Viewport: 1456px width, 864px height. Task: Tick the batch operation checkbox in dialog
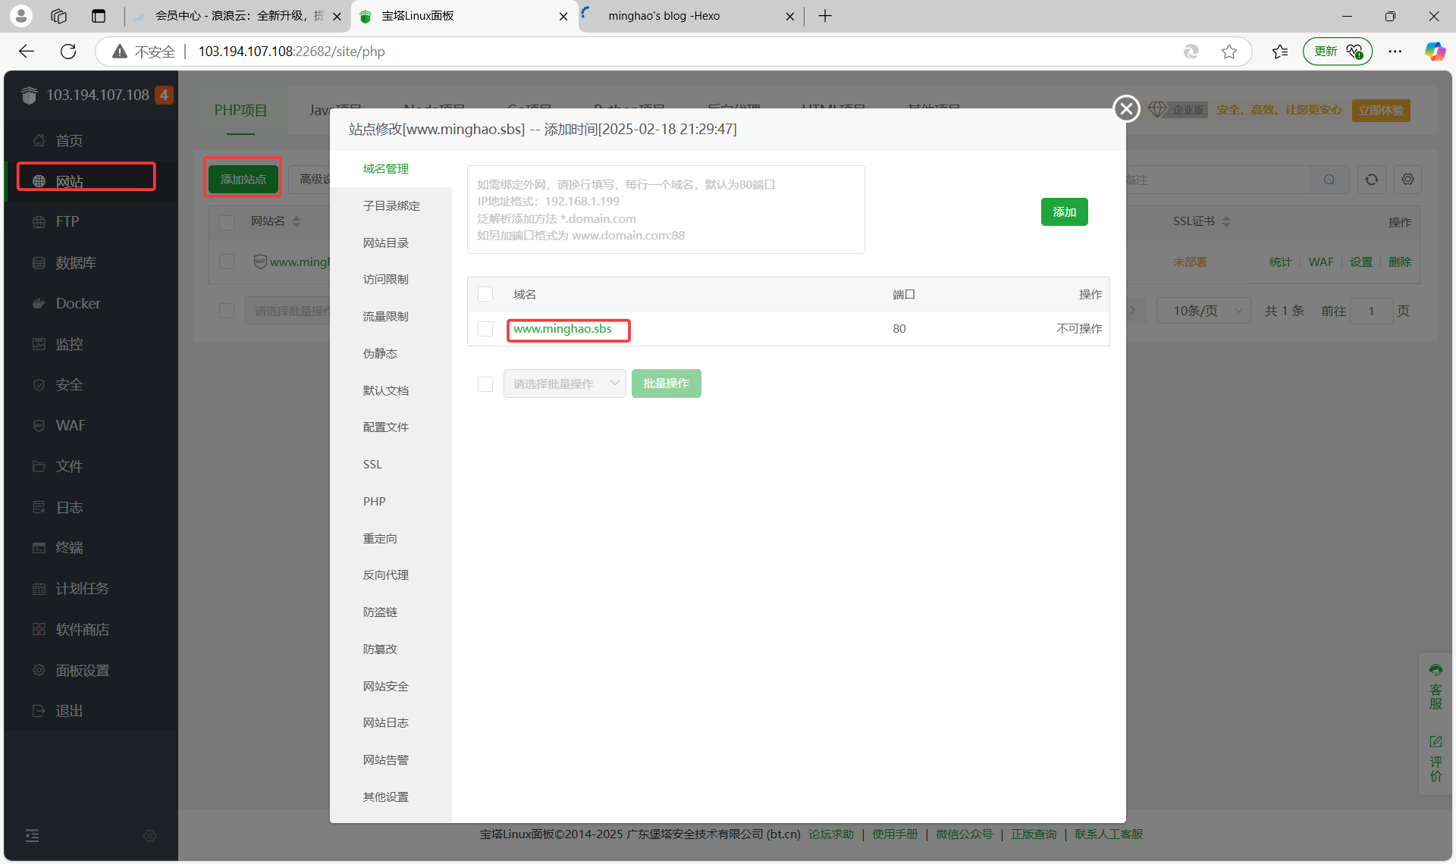click(485, 384)
